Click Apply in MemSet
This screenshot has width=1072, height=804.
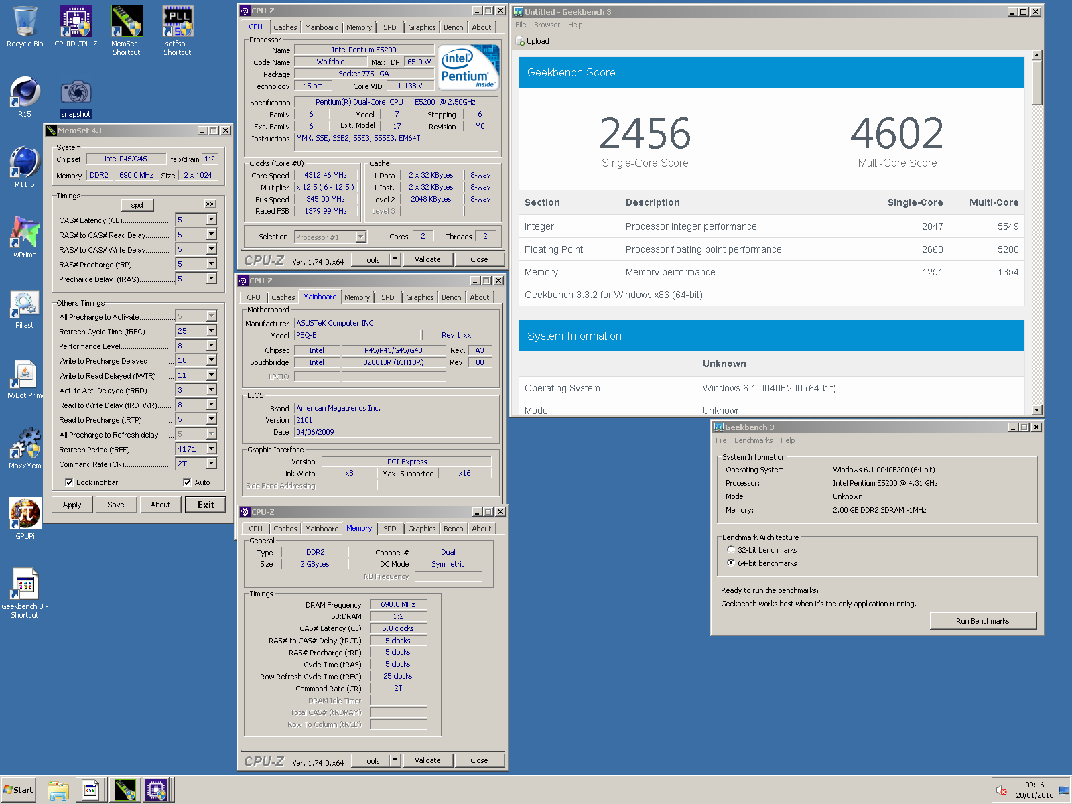pos(72,505)
